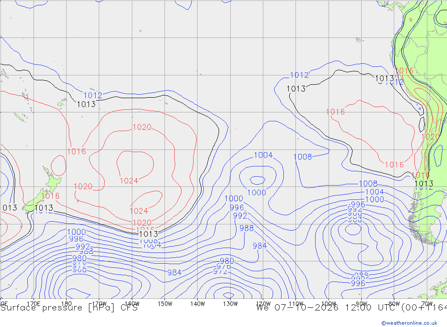Select the red 1016 label off Chile

tap(394, 165)
